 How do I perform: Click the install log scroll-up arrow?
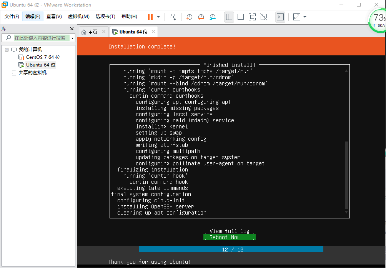[346, 71]
